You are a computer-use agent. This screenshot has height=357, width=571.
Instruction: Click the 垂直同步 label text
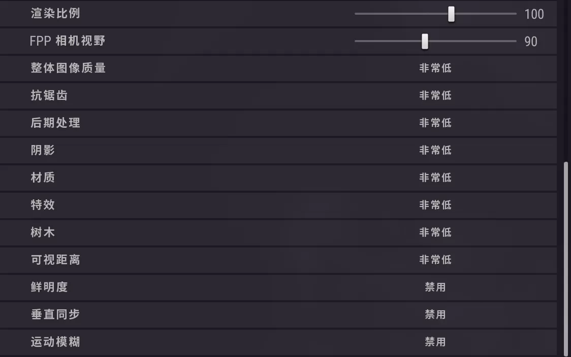55,314
